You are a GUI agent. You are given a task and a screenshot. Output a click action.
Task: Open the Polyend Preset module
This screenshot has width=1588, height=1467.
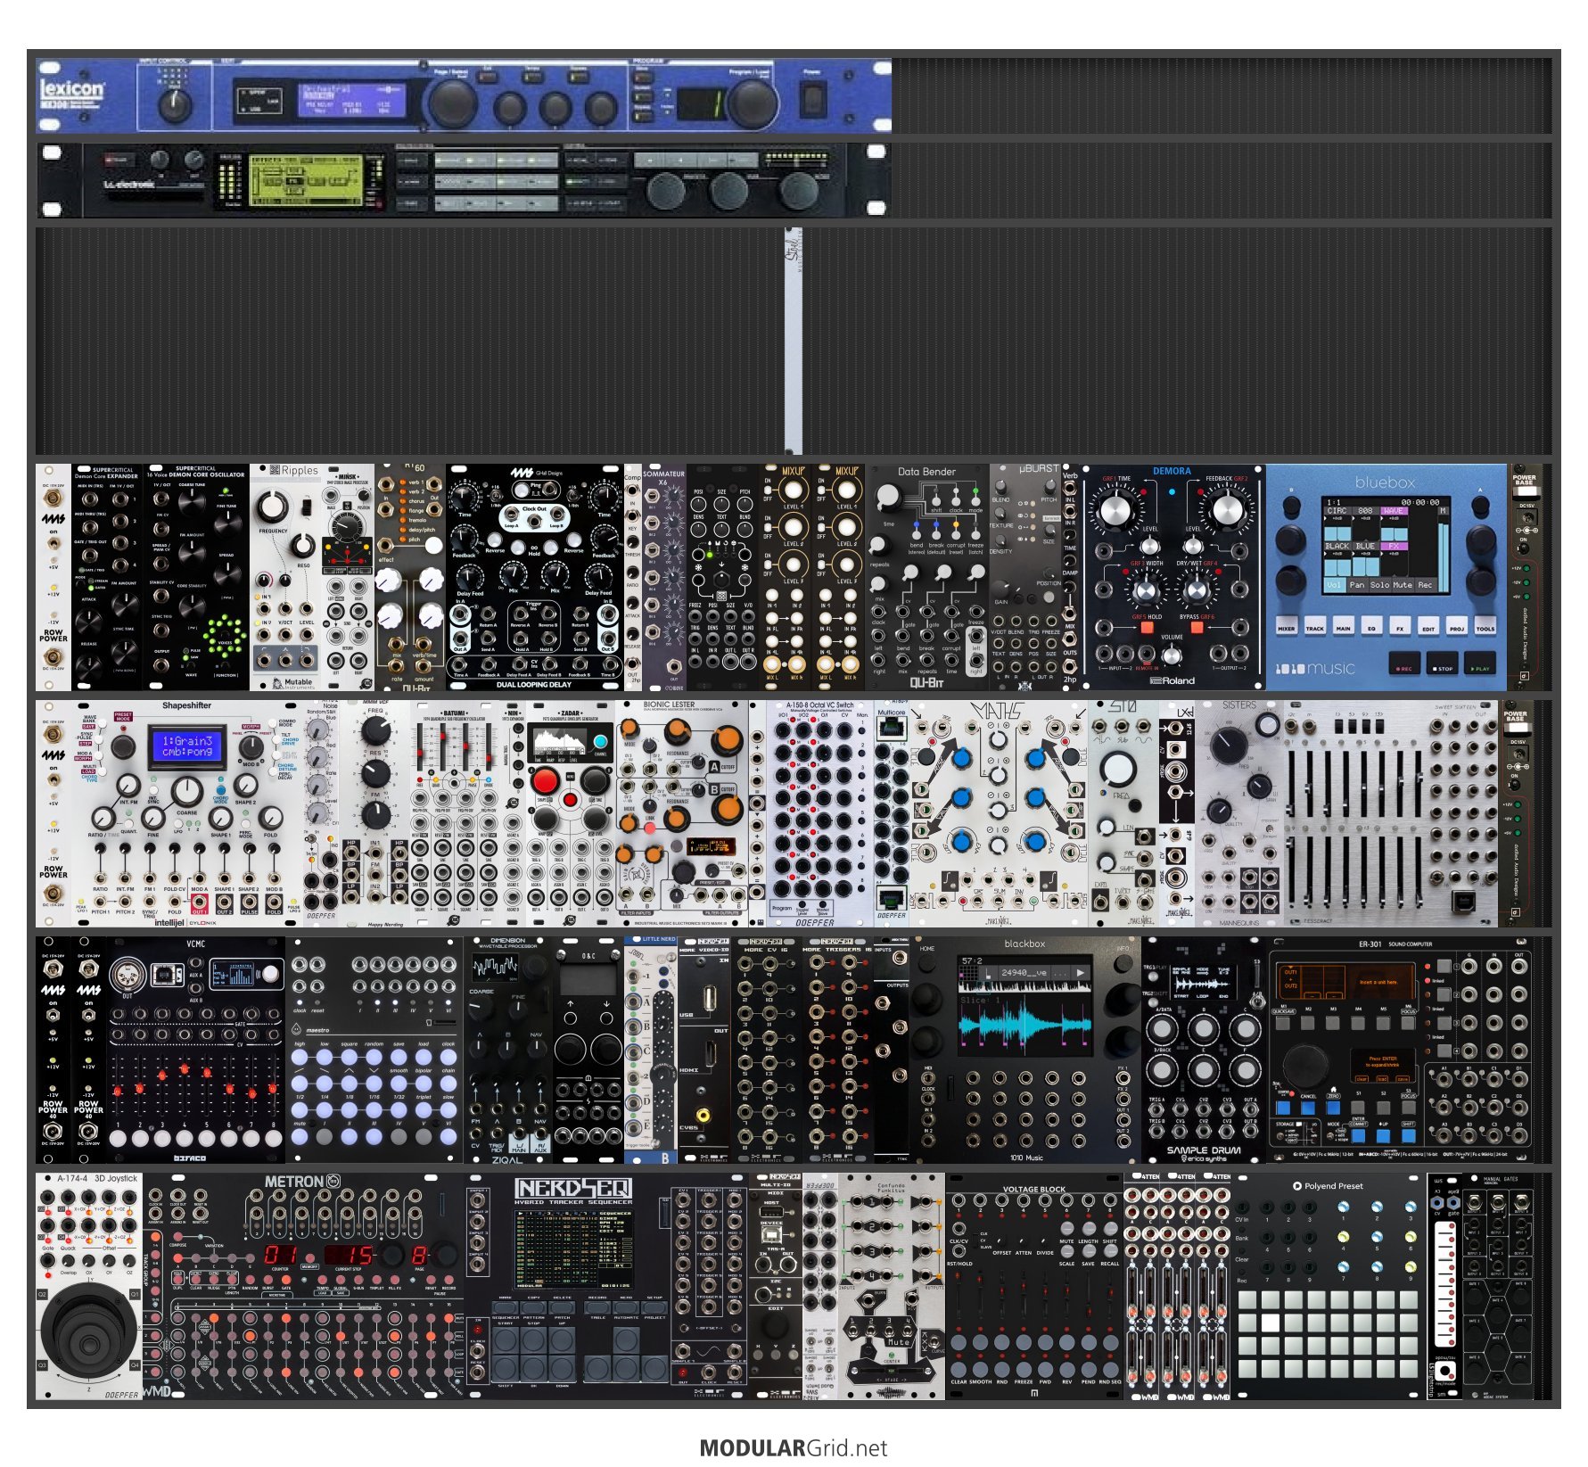coord(1329,1286)
